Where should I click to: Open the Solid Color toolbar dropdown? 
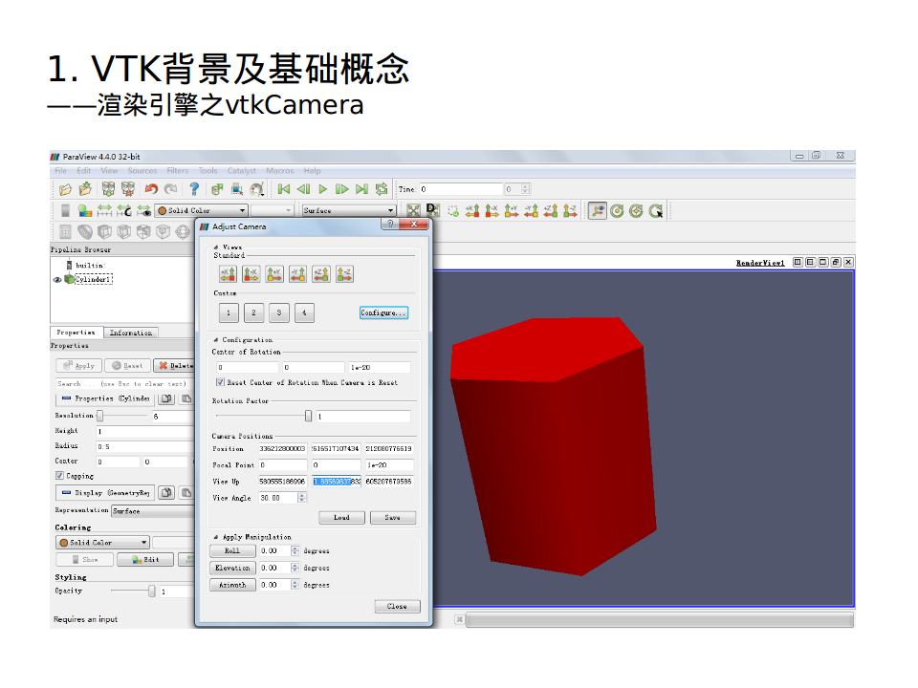tap(202, 210)
